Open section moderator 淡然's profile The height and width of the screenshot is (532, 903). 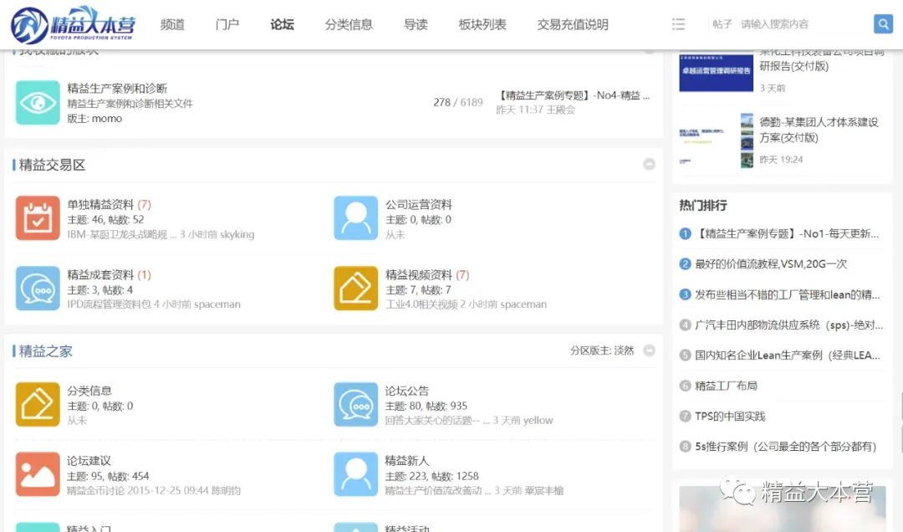(624, 350)
